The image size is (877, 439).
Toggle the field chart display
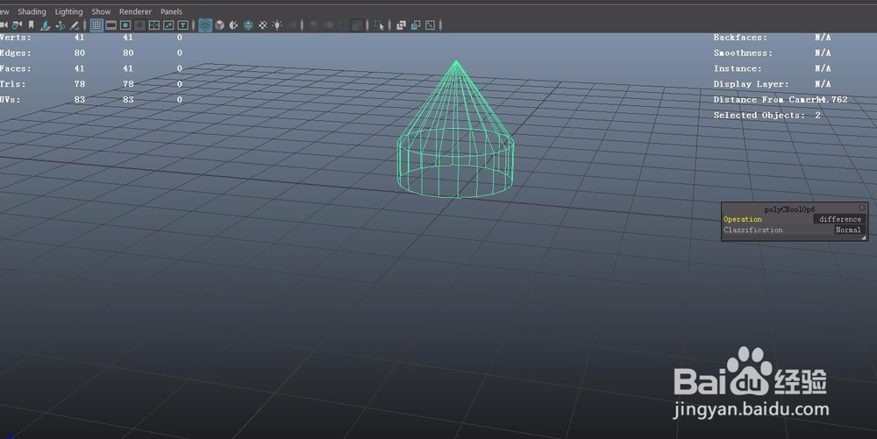pos(153,25)
